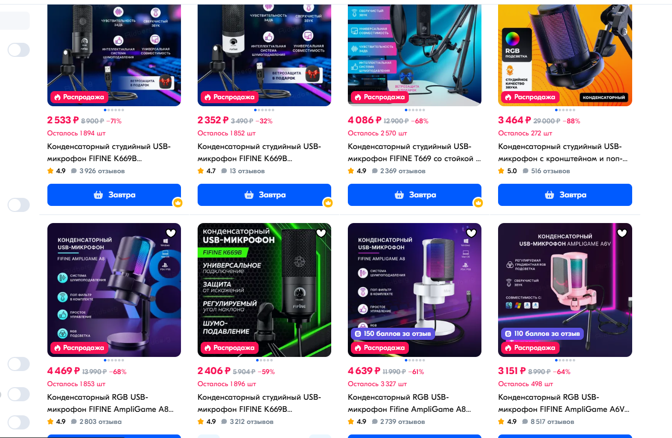Click carousel dots under 4 469 ₽ product image
This screenshot has width=672, height=438.
114,360
